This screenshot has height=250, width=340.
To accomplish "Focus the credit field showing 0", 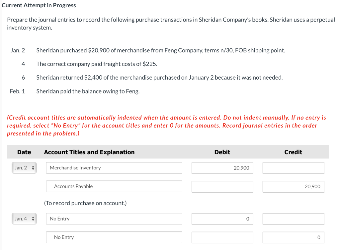I will click(x=293, y=237).
